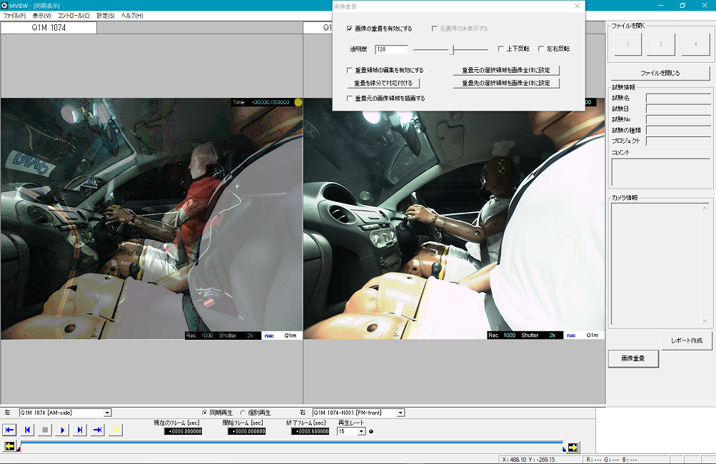716x464 pixels.
Task: Select 個別再生 radio button
Action: coord(243,413)
